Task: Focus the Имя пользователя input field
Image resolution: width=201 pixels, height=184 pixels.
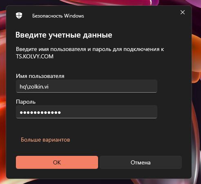Action: point(87,86)
